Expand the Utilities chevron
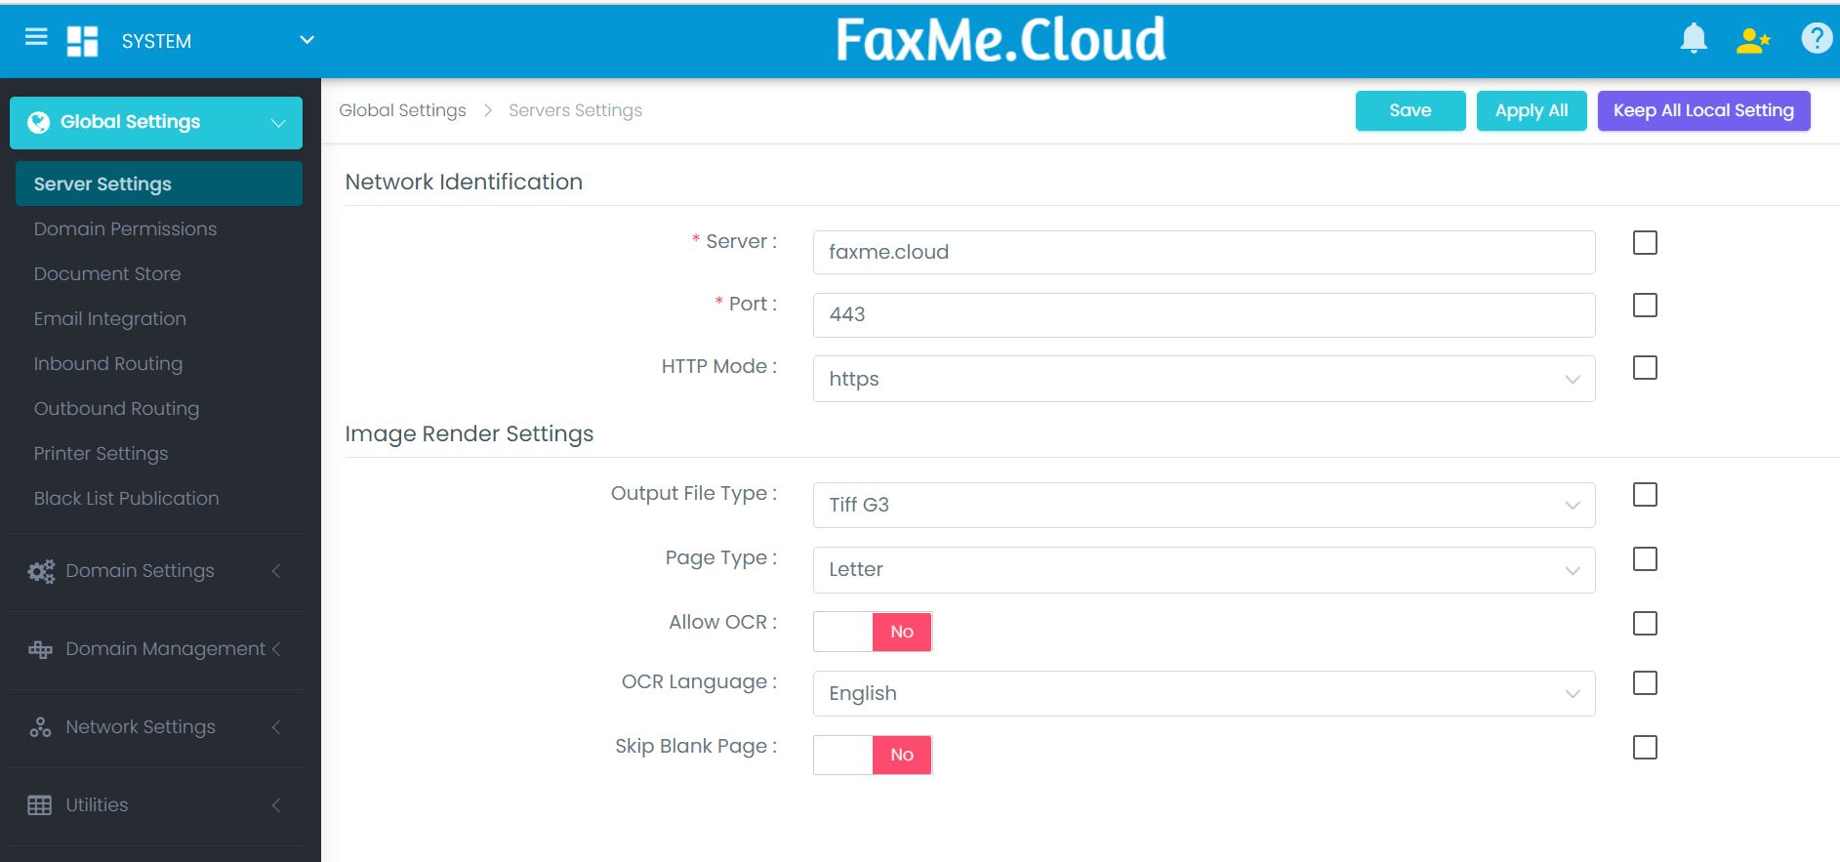Screen dimensions: 1840x862 [x=276, y=805]
